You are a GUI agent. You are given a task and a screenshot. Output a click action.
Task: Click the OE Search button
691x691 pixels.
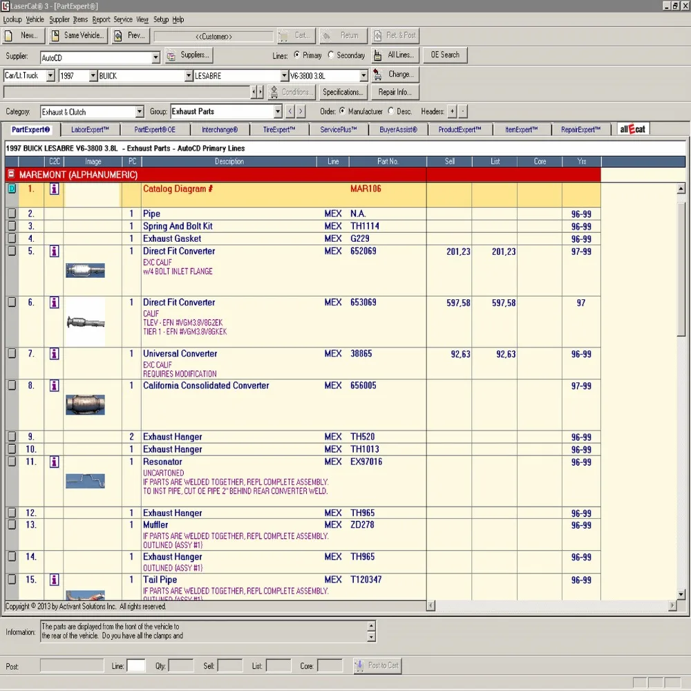445,55
